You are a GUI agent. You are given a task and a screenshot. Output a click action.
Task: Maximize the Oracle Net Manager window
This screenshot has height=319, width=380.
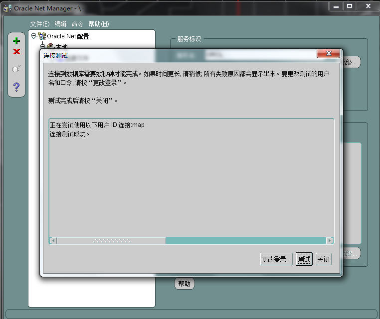tap(350, 6)
